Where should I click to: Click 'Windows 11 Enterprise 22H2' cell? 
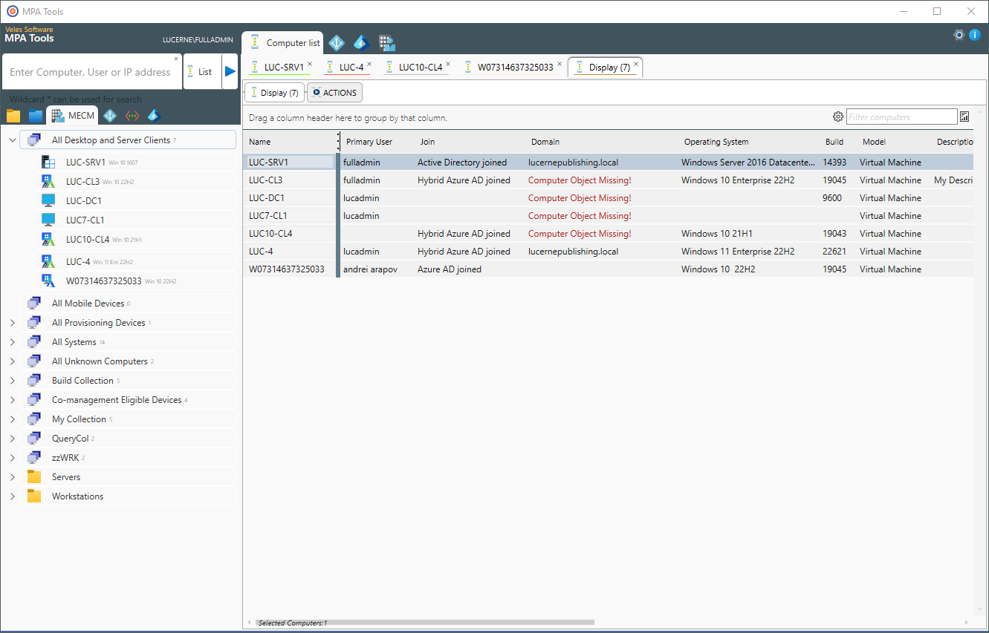pyautogui.click(x=738, y=252)
